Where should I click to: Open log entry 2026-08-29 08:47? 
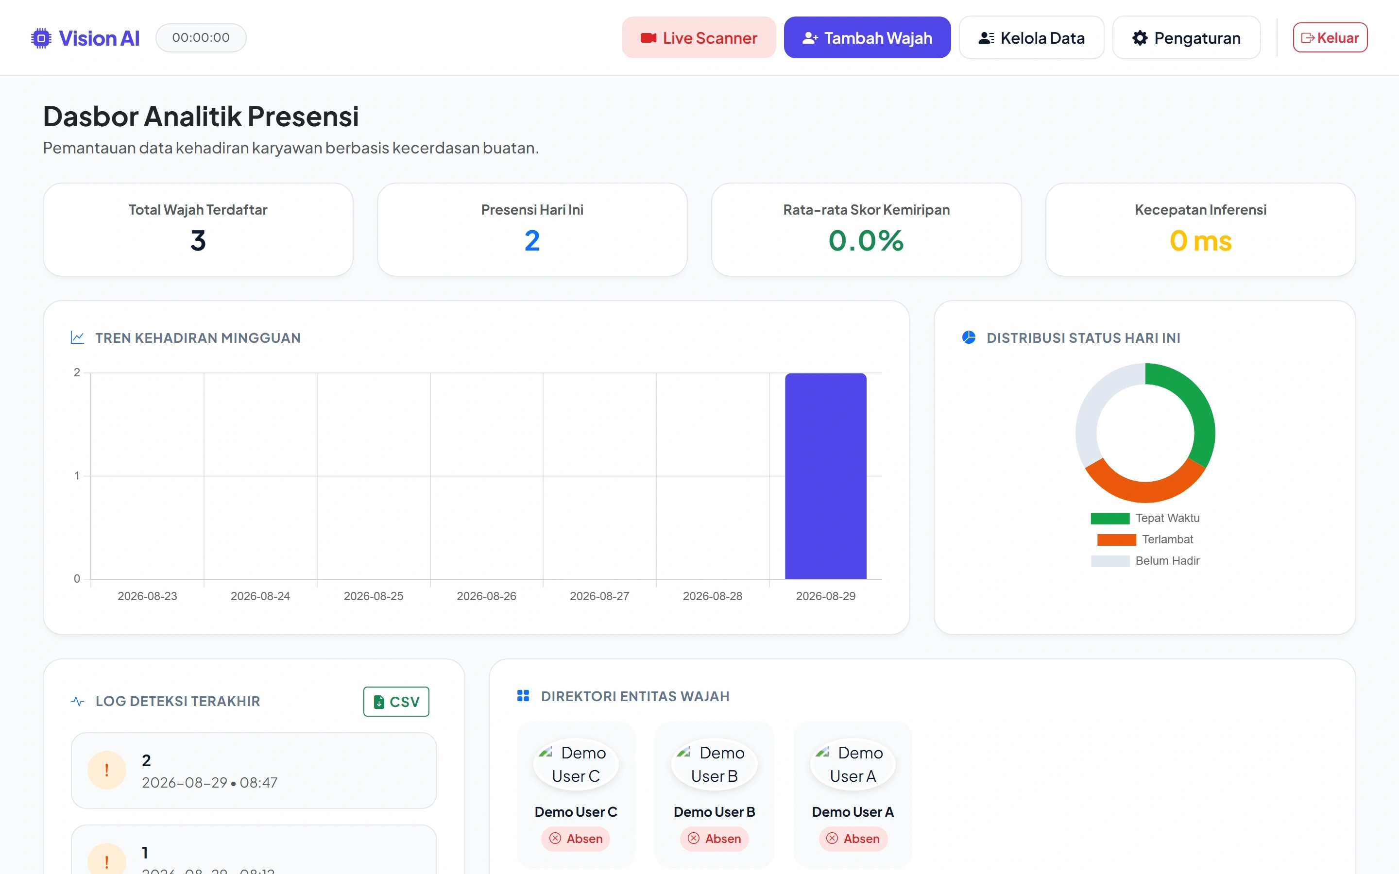pos(254,771)
